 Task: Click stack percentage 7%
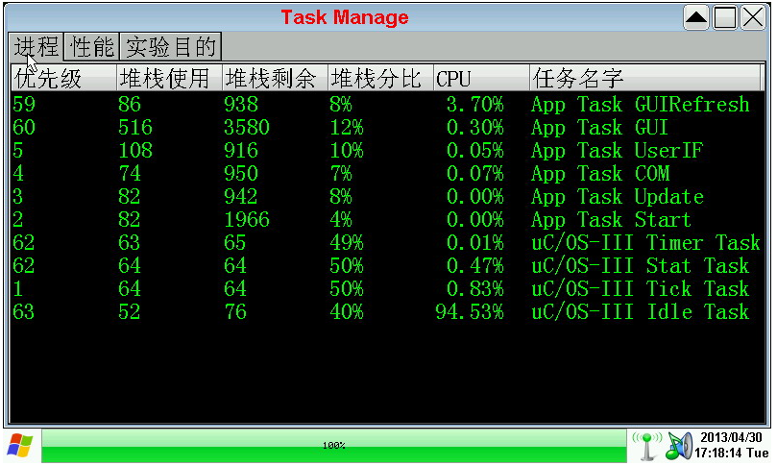(x=341, y=174)
